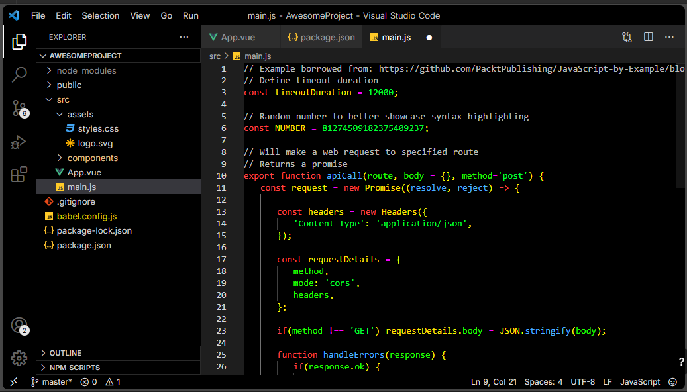Screen dimensions: 687x392
Task: Open remote window indicator in status bar
Action: (14, 382)
